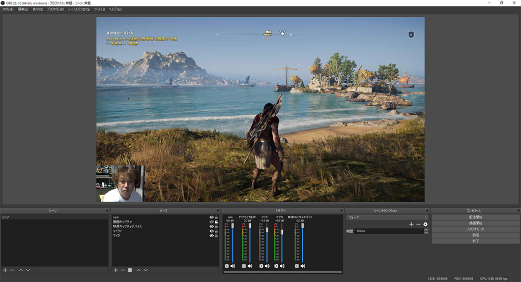Viewport: 521px width, 282px height.
Task: Open transition properties gear in シーントランジション
Action: click(425, 224)
